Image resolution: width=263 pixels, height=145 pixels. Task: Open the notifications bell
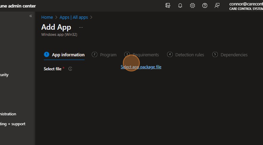coord(180,6)
